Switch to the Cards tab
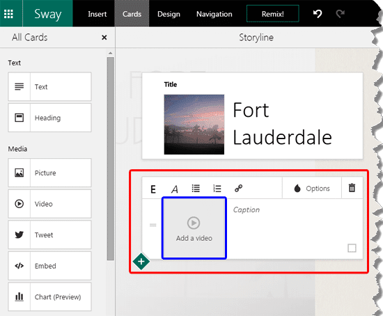 click(132, 14)
